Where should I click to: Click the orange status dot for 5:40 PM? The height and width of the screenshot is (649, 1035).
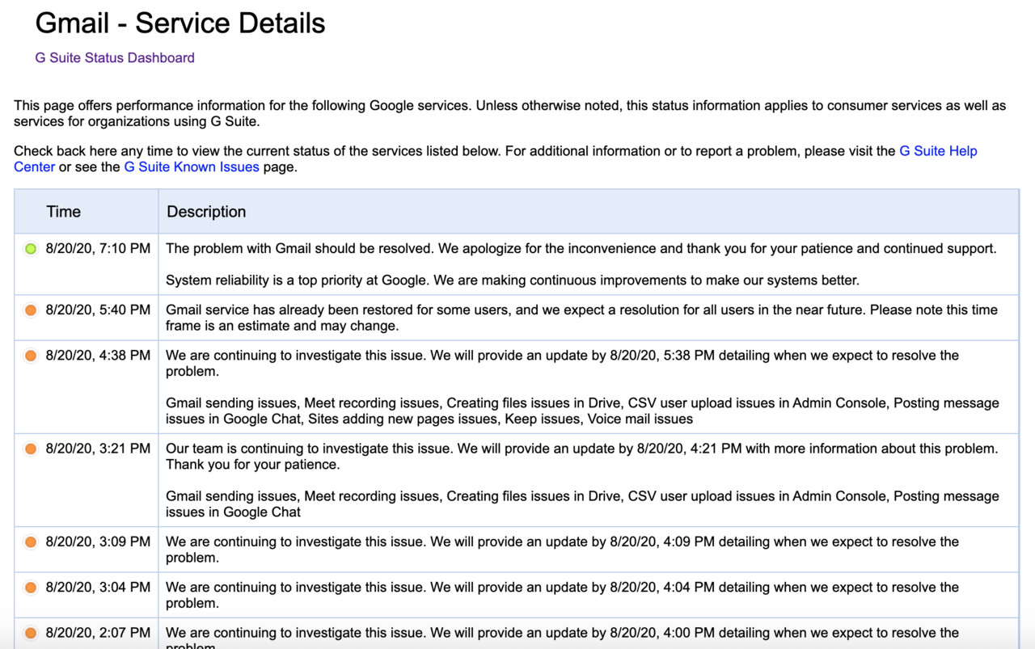pyautogui.click(x=31, y=310)
